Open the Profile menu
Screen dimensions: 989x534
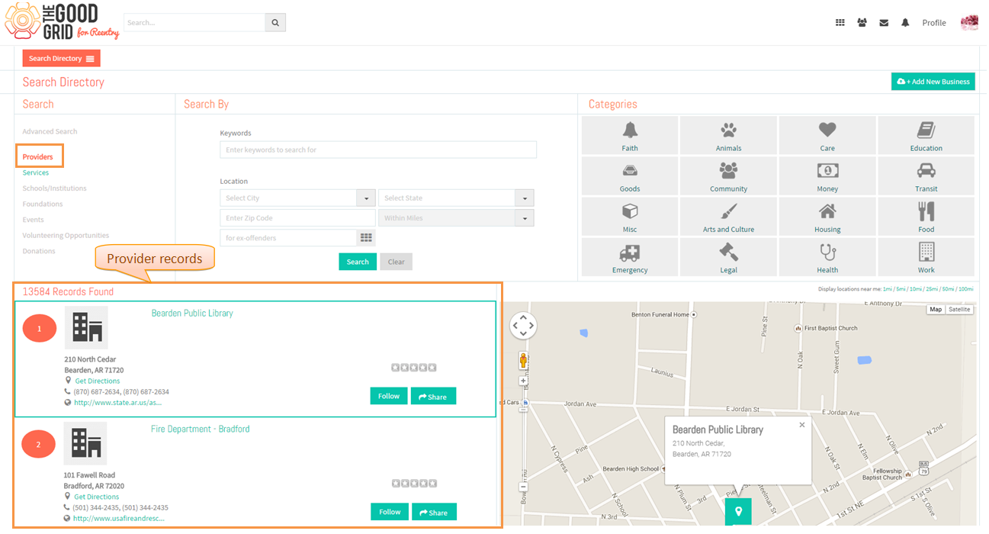(x=934, y=23)
